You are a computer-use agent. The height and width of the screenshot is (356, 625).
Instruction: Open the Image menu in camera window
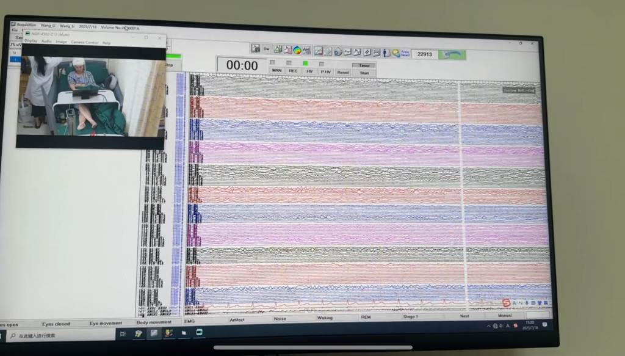(x=61, y=42)
